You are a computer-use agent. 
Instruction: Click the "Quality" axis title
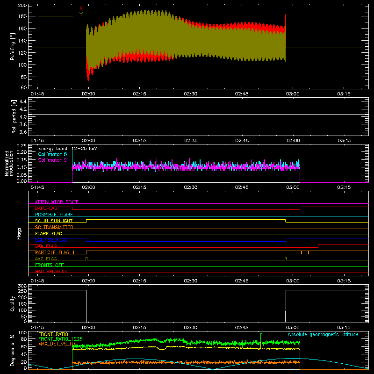pyautogui.click(x=13, y=303)
